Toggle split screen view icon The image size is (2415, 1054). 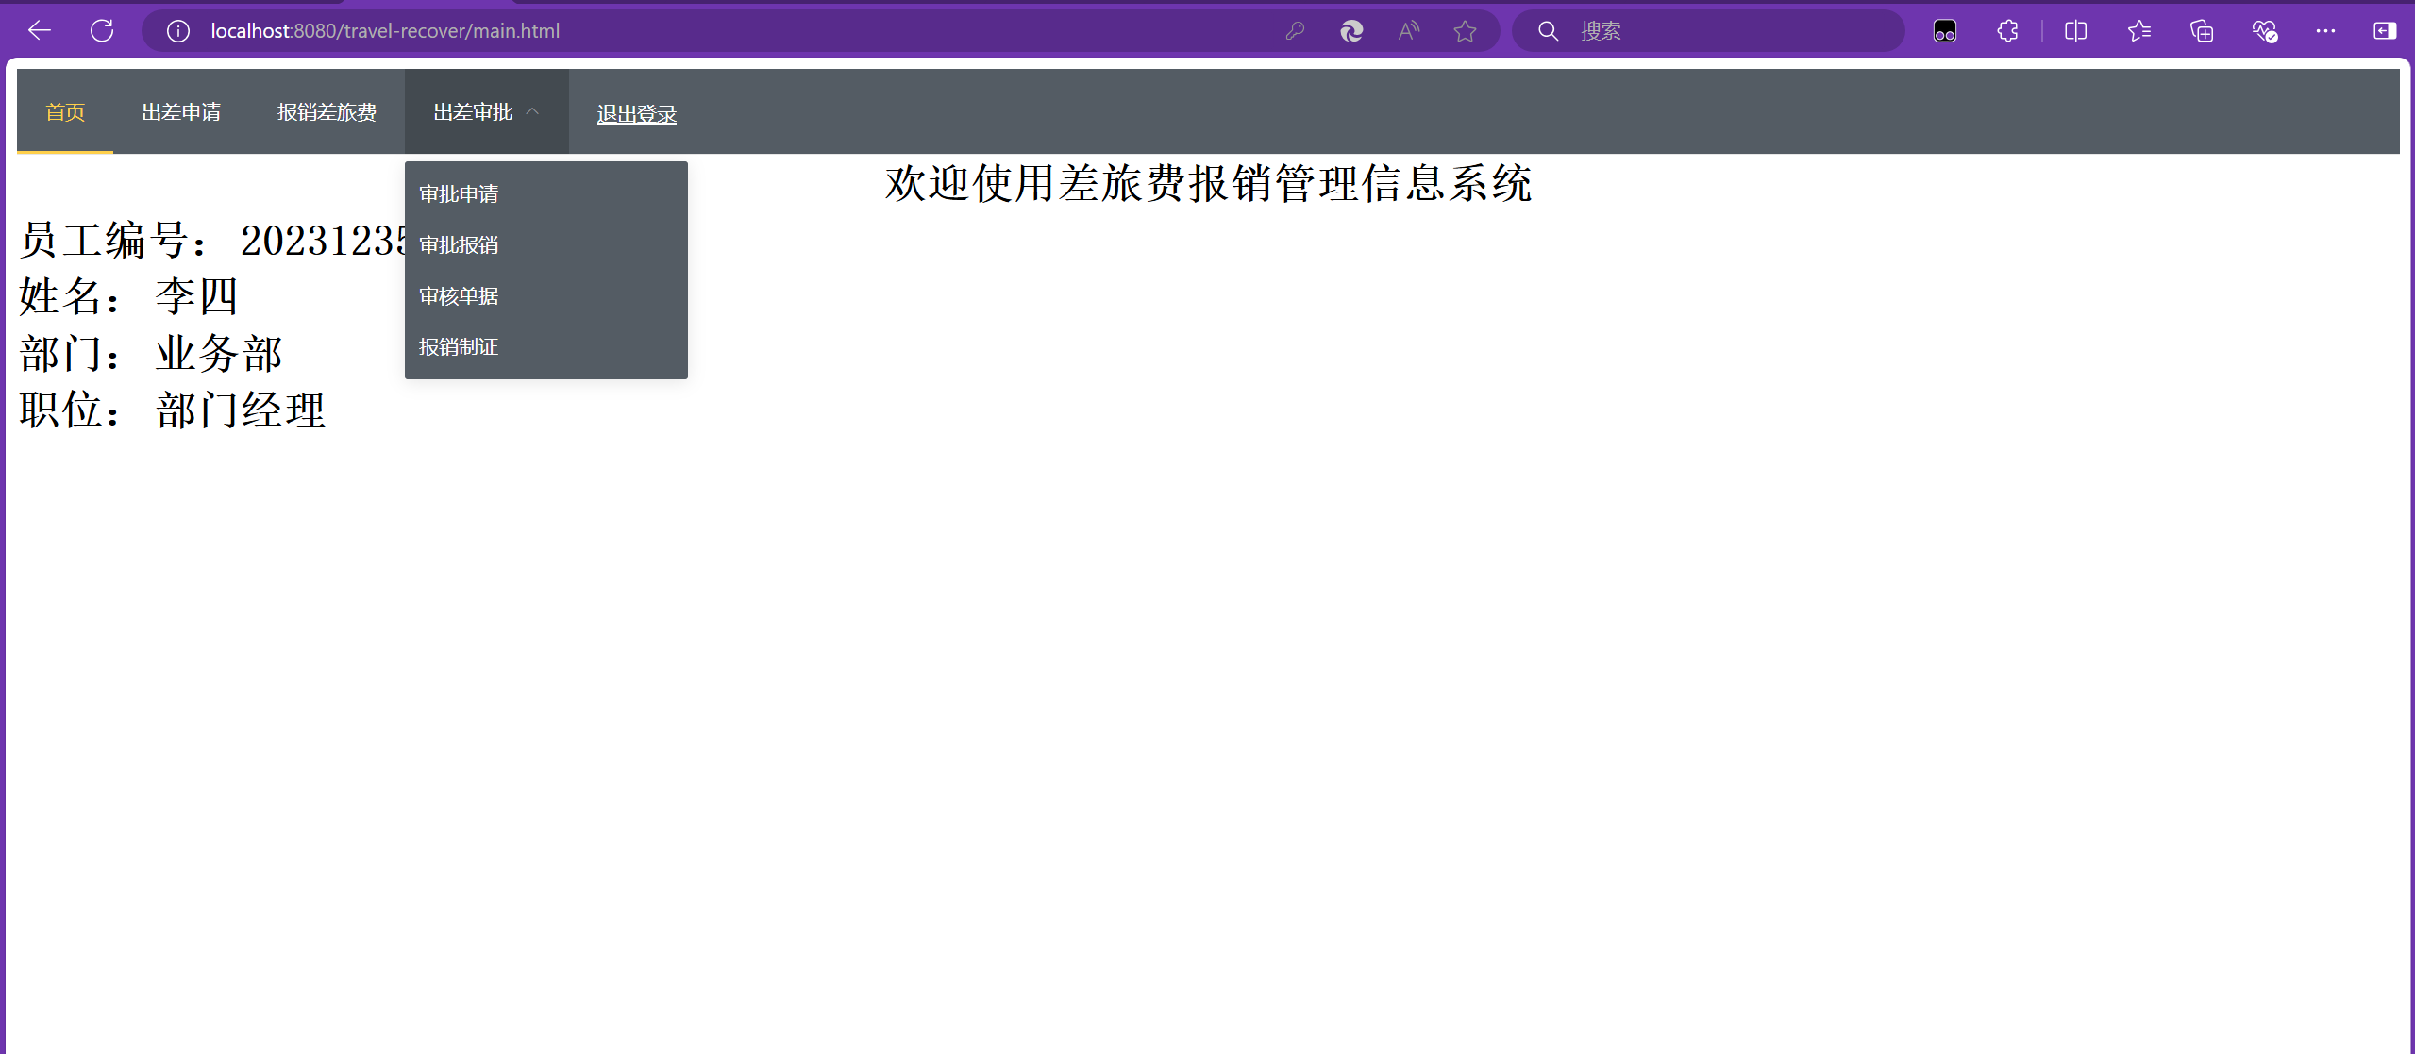pyautogui.click(x=2075, y=31)
